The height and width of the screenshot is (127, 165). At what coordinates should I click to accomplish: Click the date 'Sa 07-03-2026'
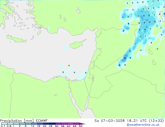tap(110, 121)
